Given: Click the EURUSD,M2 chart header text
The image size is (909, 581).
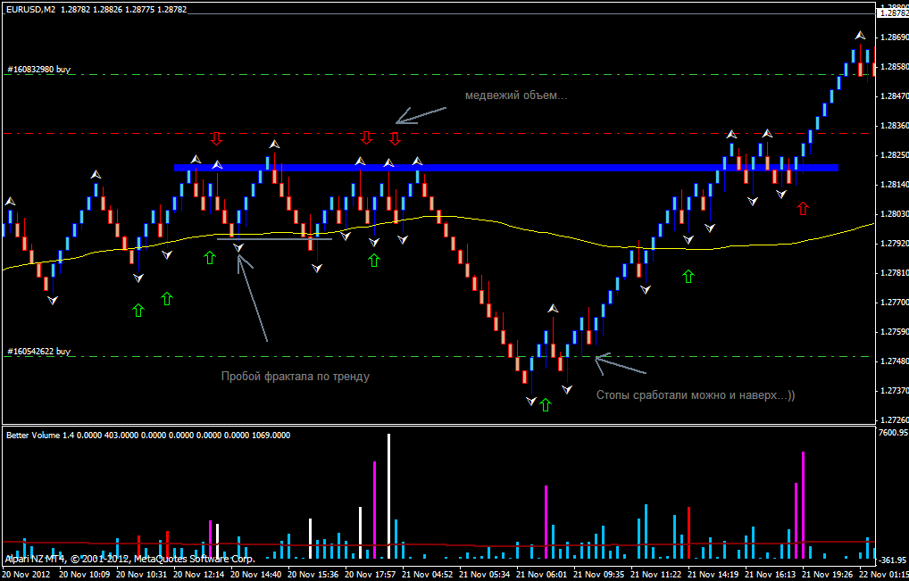Looking at the screenshot, I should tap(96, 11).
